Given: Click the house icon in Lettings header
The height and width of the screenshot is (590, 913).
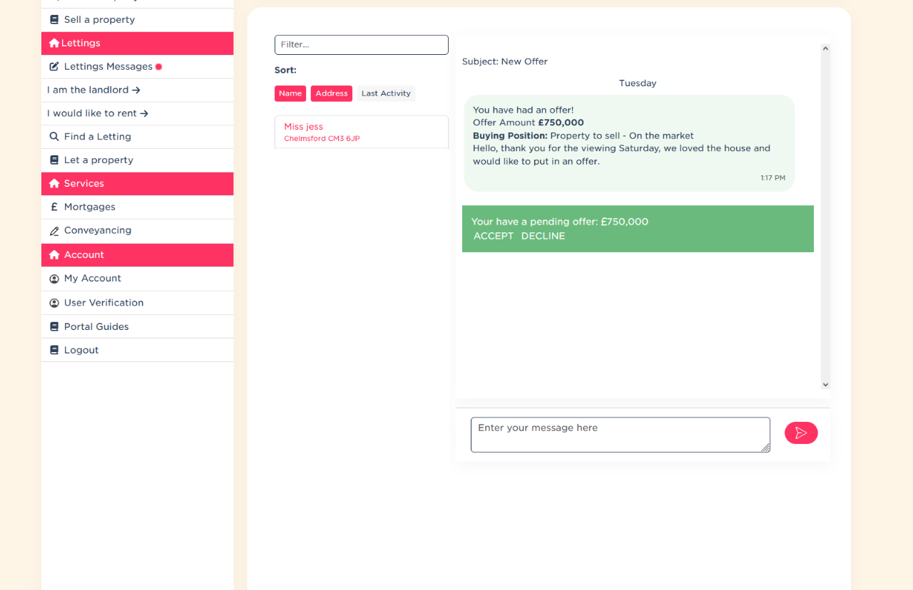Looking at the screenshot, I should [54, 43].
